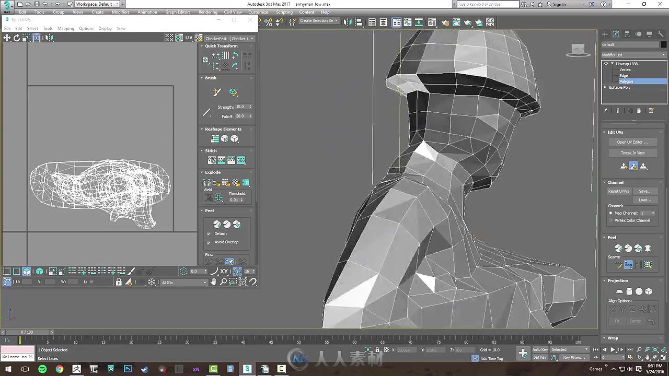
Task: Click the Key Filters button
Action: [574, 358]
